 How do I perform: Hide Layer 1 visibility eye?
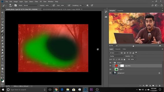[x=110, y=69]
